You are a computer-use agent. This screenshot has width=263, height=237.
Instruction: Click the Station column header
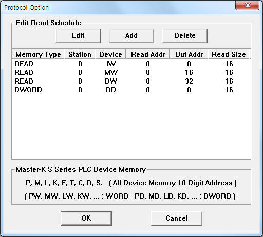80,54
